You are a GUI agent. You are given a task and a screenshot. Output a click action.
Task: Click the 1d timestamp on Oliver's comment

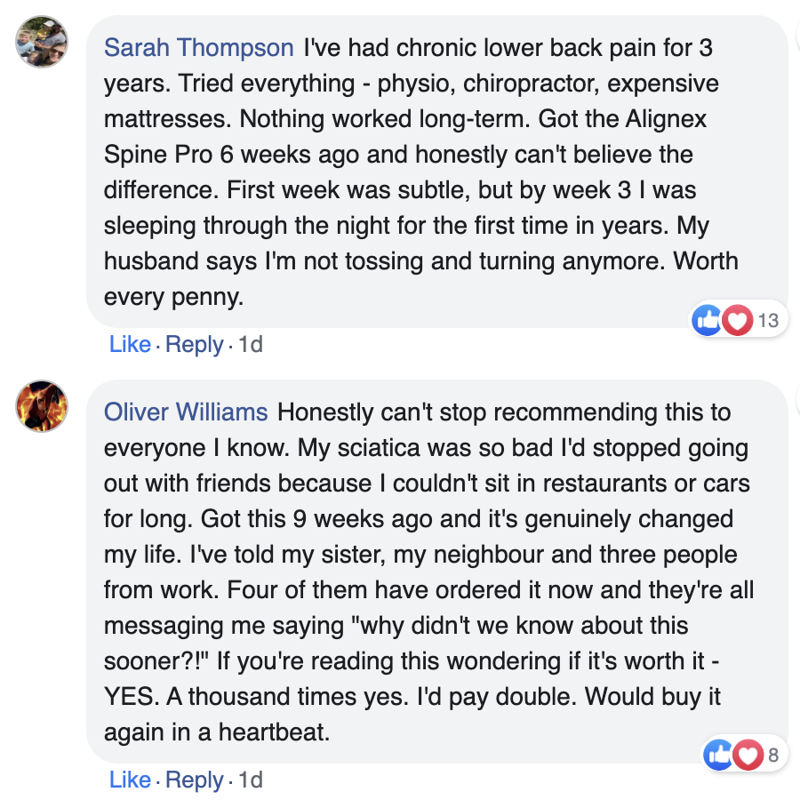point(251,780)
